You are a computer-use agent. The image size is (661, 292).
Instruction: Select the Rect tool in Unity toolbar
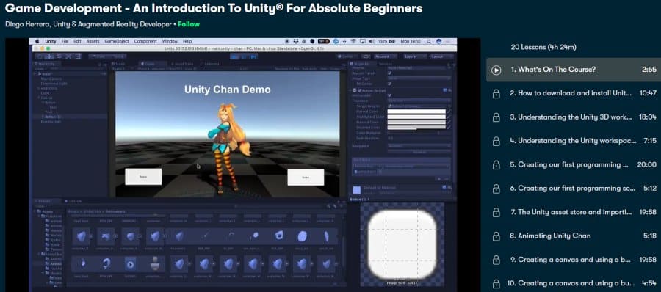click(x=78, y=56)
